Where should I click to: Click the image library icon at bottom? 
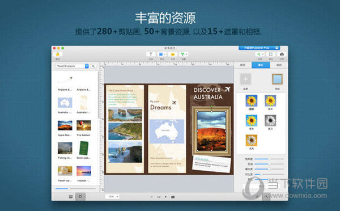(71, 197)
